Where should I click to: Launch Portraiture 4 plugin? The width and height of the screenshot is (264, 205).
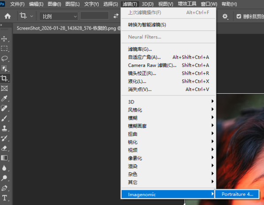point(237,194)
